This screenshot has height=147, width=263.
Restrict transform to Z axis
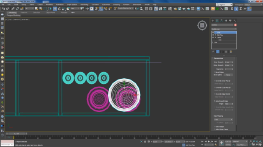tap(241, 9)
